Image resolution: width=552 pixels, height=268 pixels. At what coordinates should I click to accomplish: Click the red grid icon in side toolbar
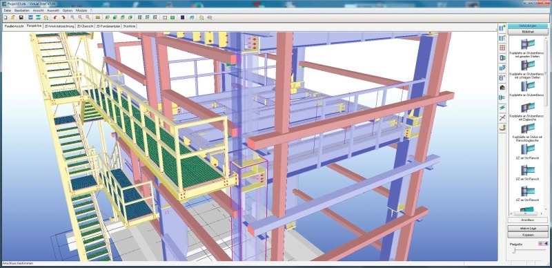click(502, 48)
